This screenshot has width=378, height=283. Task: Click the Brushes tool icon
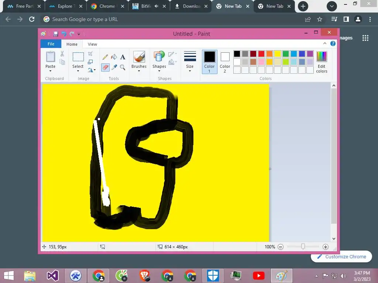(139, 57)
